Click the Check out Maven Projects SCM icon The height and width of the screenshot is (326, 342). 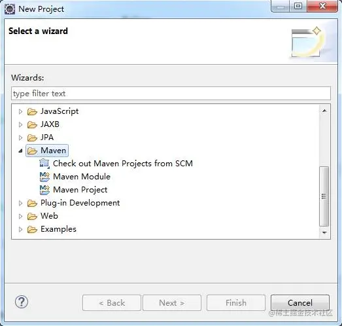pos(44,164)
